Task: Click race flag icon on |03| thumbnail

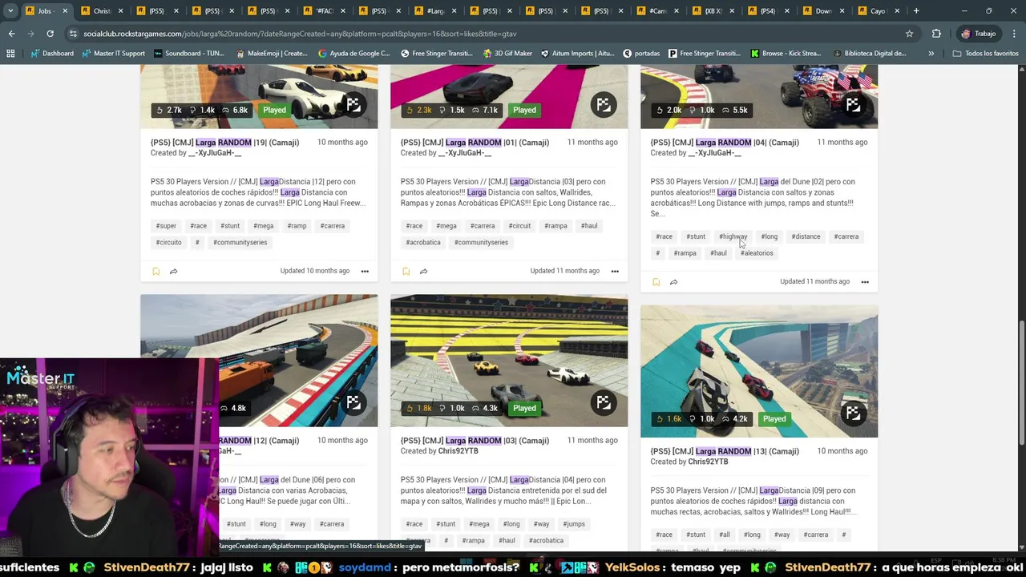Action: click(x=604, y=403)
